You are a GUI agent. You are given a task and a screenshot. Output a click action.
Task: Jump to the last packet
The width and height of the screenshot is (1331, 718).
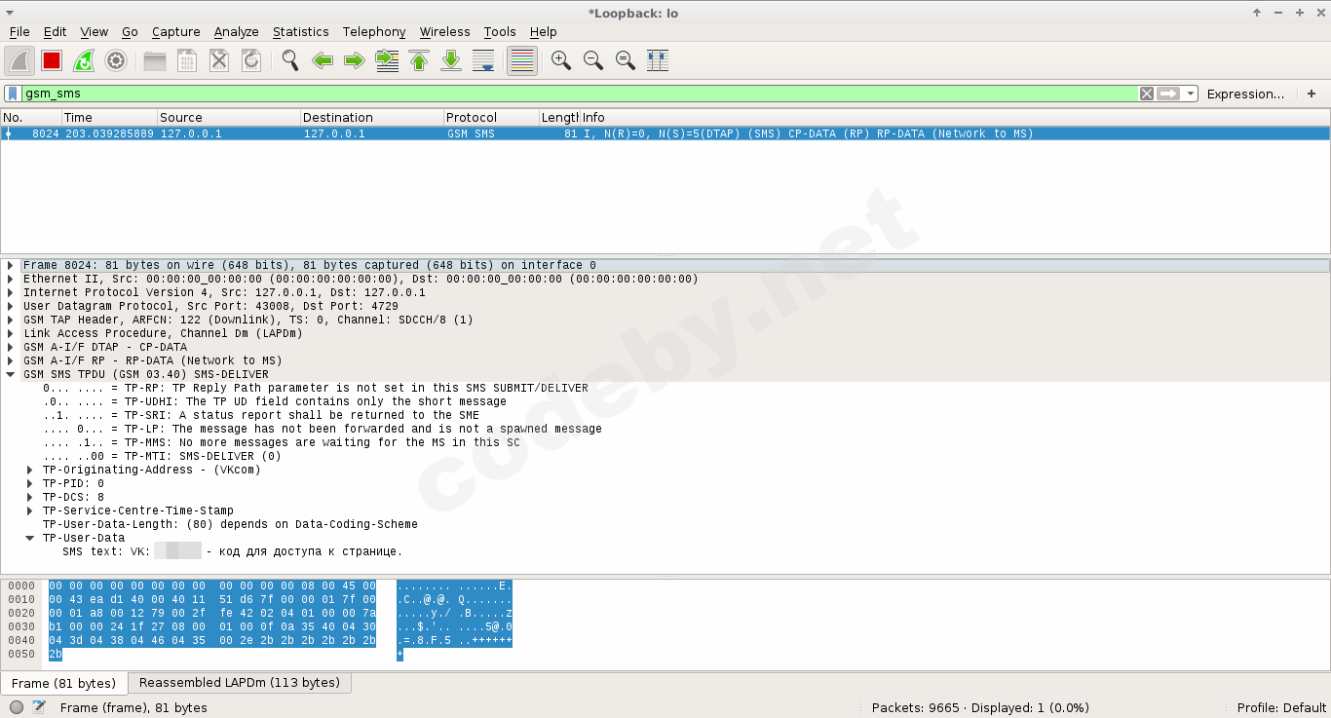point(451,60)
